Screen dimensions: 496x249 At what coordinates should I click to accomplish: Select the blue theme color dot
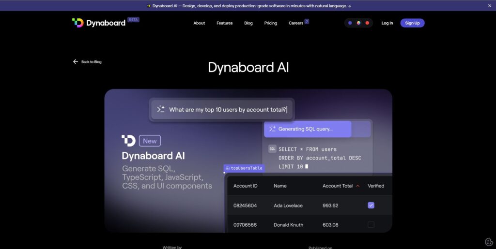(350, 23)
